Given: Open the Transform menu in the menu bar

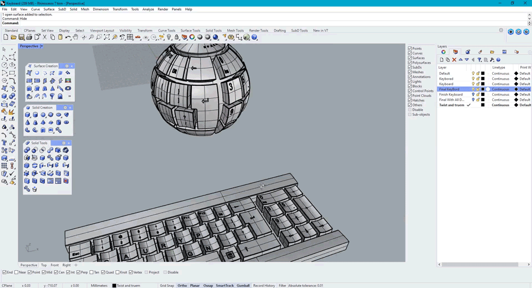Looking at the screenshot, I should pos(120,9).
